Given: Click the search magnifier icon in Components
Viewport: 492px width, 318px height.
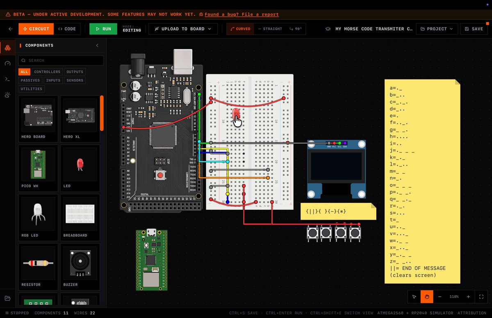Looking at the screenshot, I should [x=24, y=61].
